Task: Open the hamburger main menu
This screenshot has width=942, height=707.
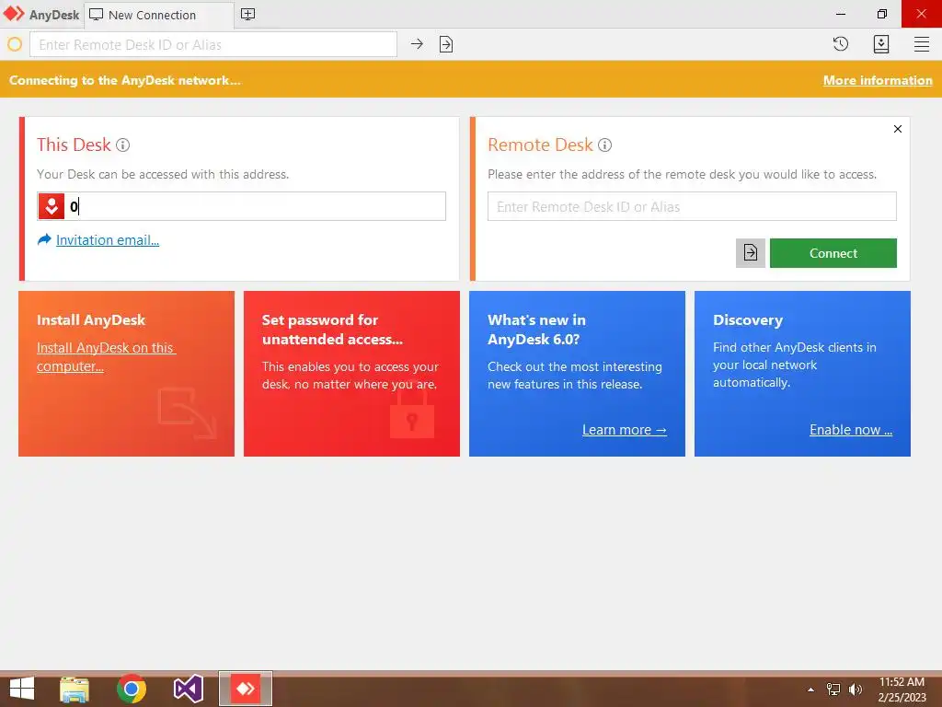Action: [922, 44]
